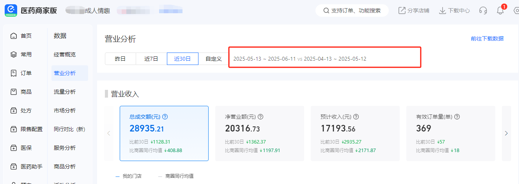The width and height of the screenshot is (519, 184).
Task: Click the help icon beside 预计收入(元)
Action: click(356, 117)
